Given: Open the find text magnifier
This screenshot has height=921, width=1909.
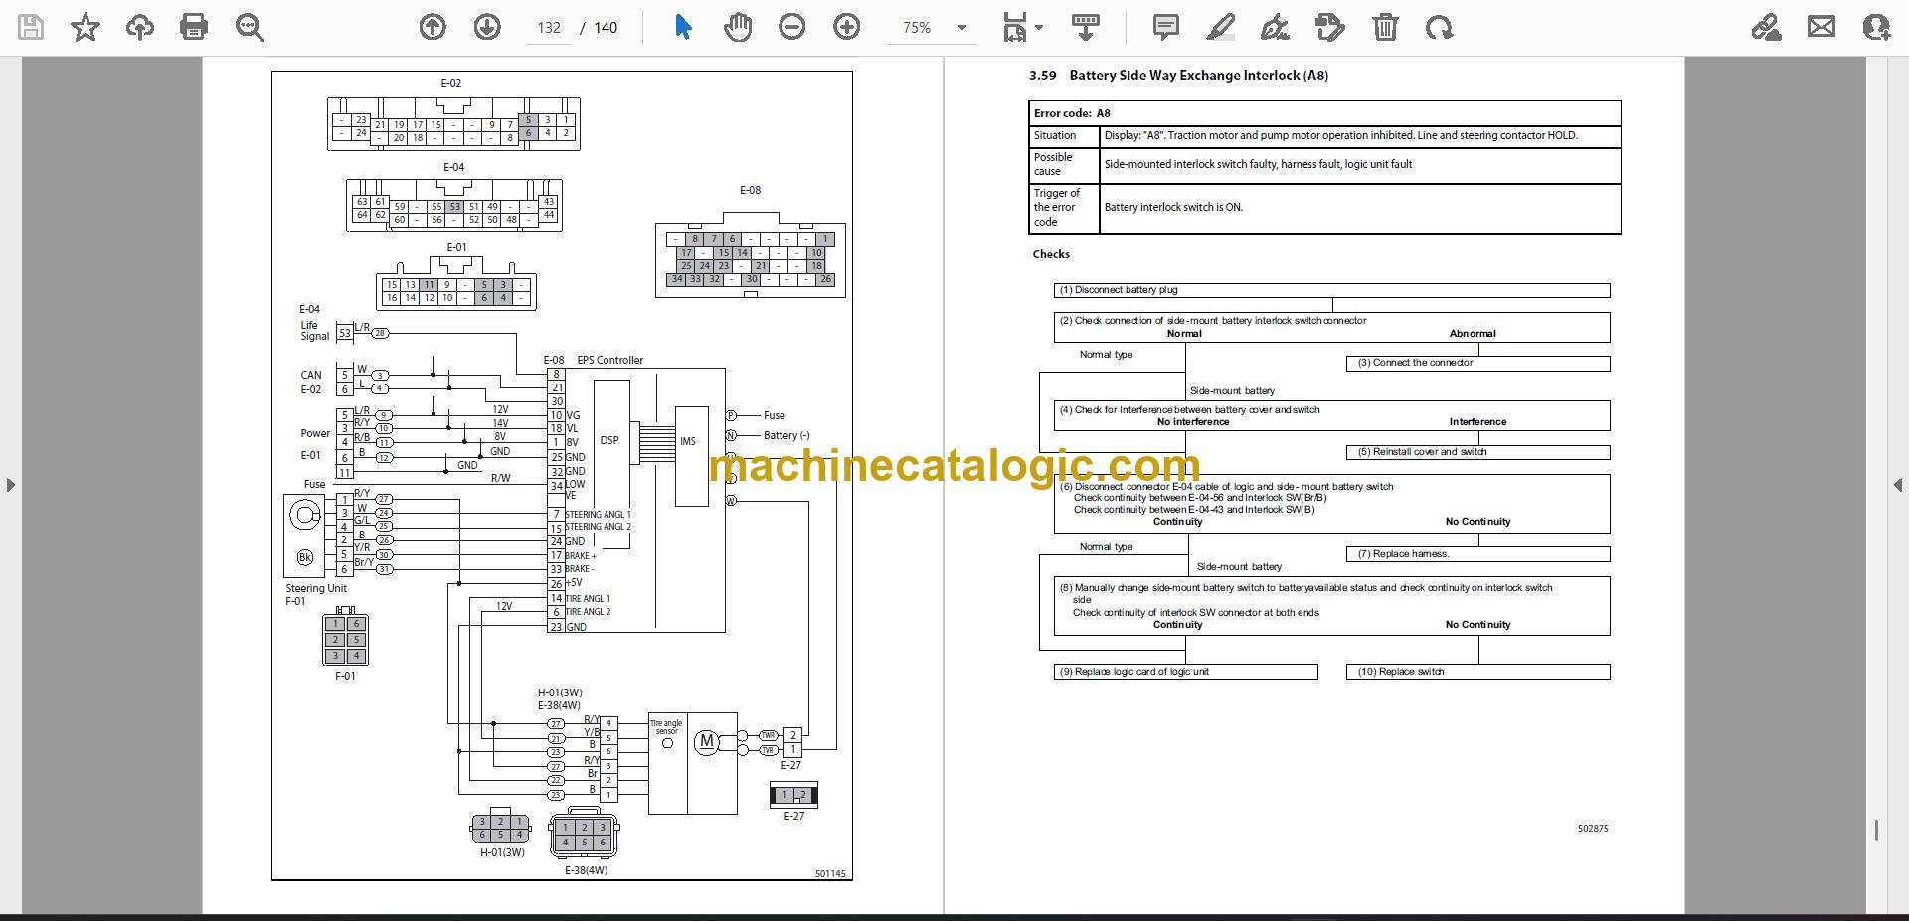Looking at the screenshot, I should pos(249,27).
